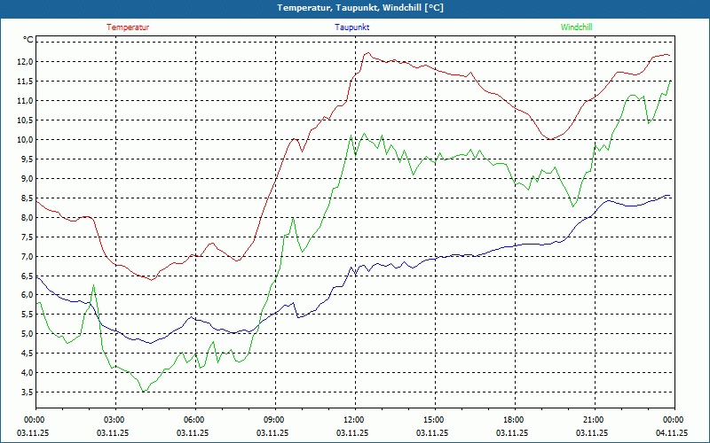Select the 5,0 y-axis tick label

click(23, 334)
